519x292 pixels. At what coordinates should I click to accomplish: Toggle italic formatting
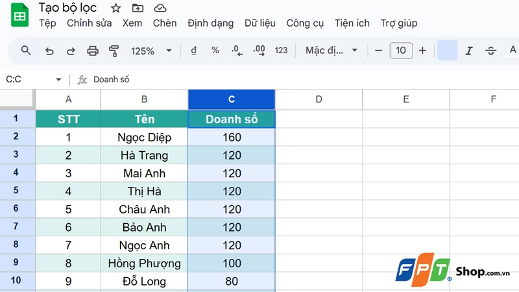click(x=468, y=51)
